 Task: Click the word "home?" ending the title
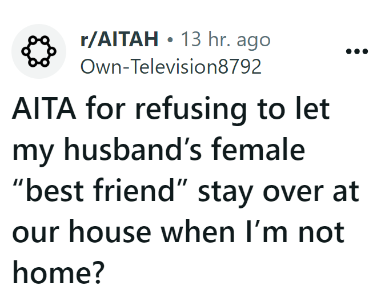click(59, 273)
